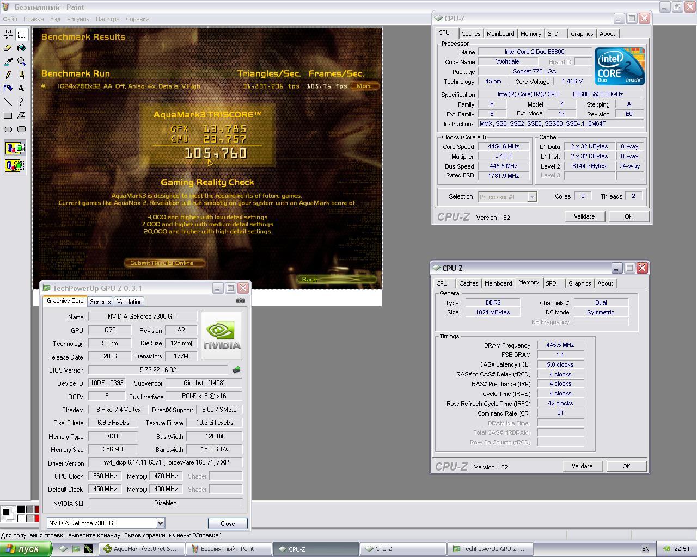Choose the straight Line tool

pos(8,102)
